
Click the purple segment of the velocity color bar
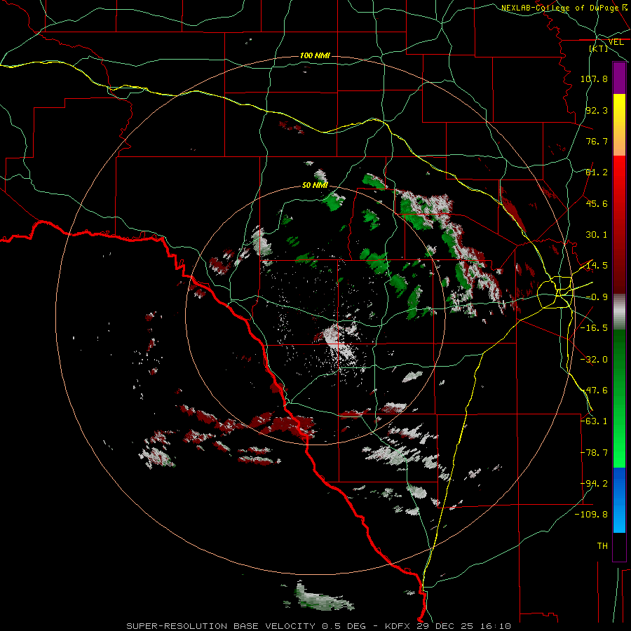click(x=619, y=78)
